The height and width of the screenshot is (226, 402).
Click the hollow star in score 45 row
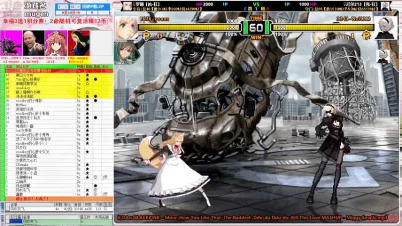point(87,83)
